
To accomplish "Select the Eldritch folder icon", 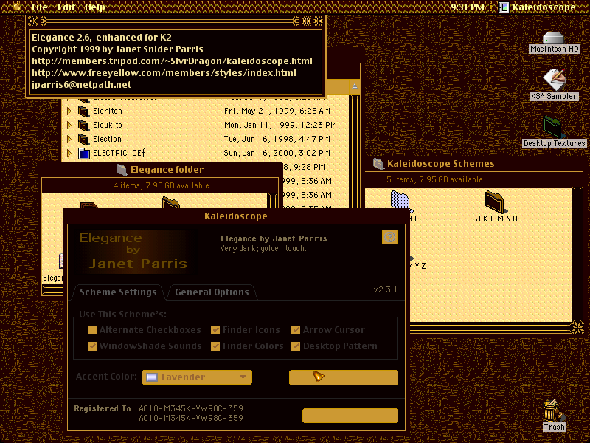I will pos(83,111).
